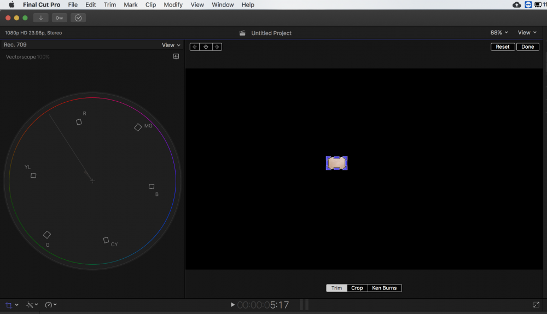This screenshot has height=314, width=547.
Task: Click the trimmed clip thumbnail in viewer
Action: point(336,163)
